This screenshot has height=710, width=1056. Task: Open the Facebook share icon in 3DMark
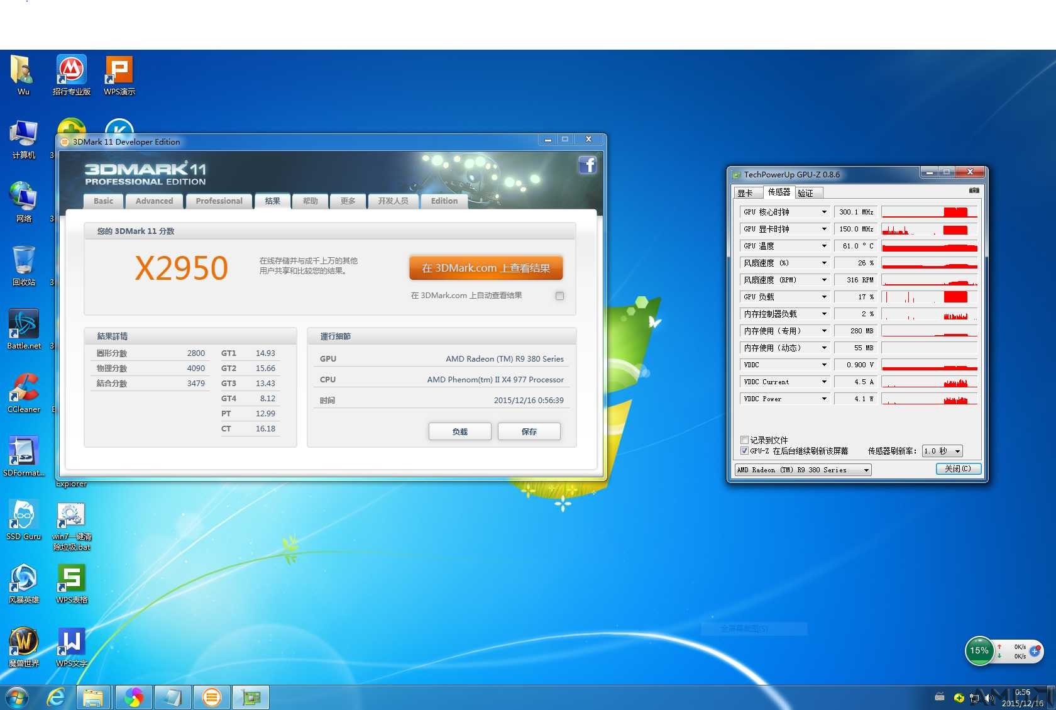[x=587, y=165]
